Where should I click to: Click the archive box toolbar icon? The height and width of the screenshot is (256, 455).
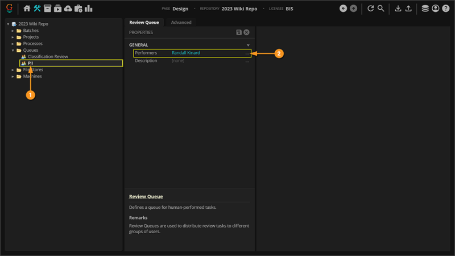48,9
